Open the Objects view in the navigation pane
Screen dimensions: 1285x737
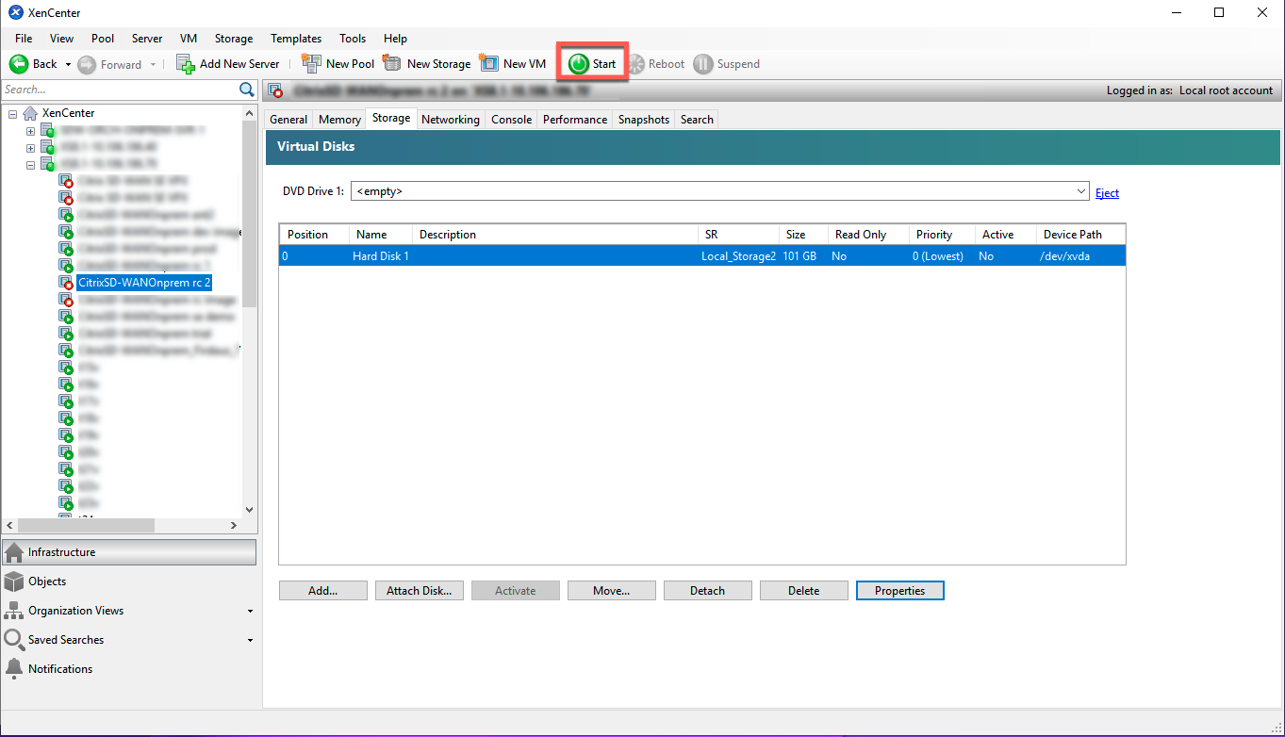tap(129, 581)
